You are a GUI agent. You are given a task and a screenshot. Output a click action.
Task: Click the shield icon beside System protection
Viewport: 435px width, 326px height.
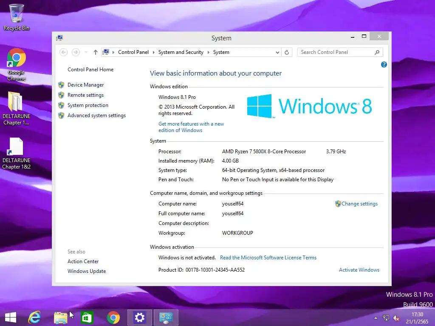tap(61, 105)
